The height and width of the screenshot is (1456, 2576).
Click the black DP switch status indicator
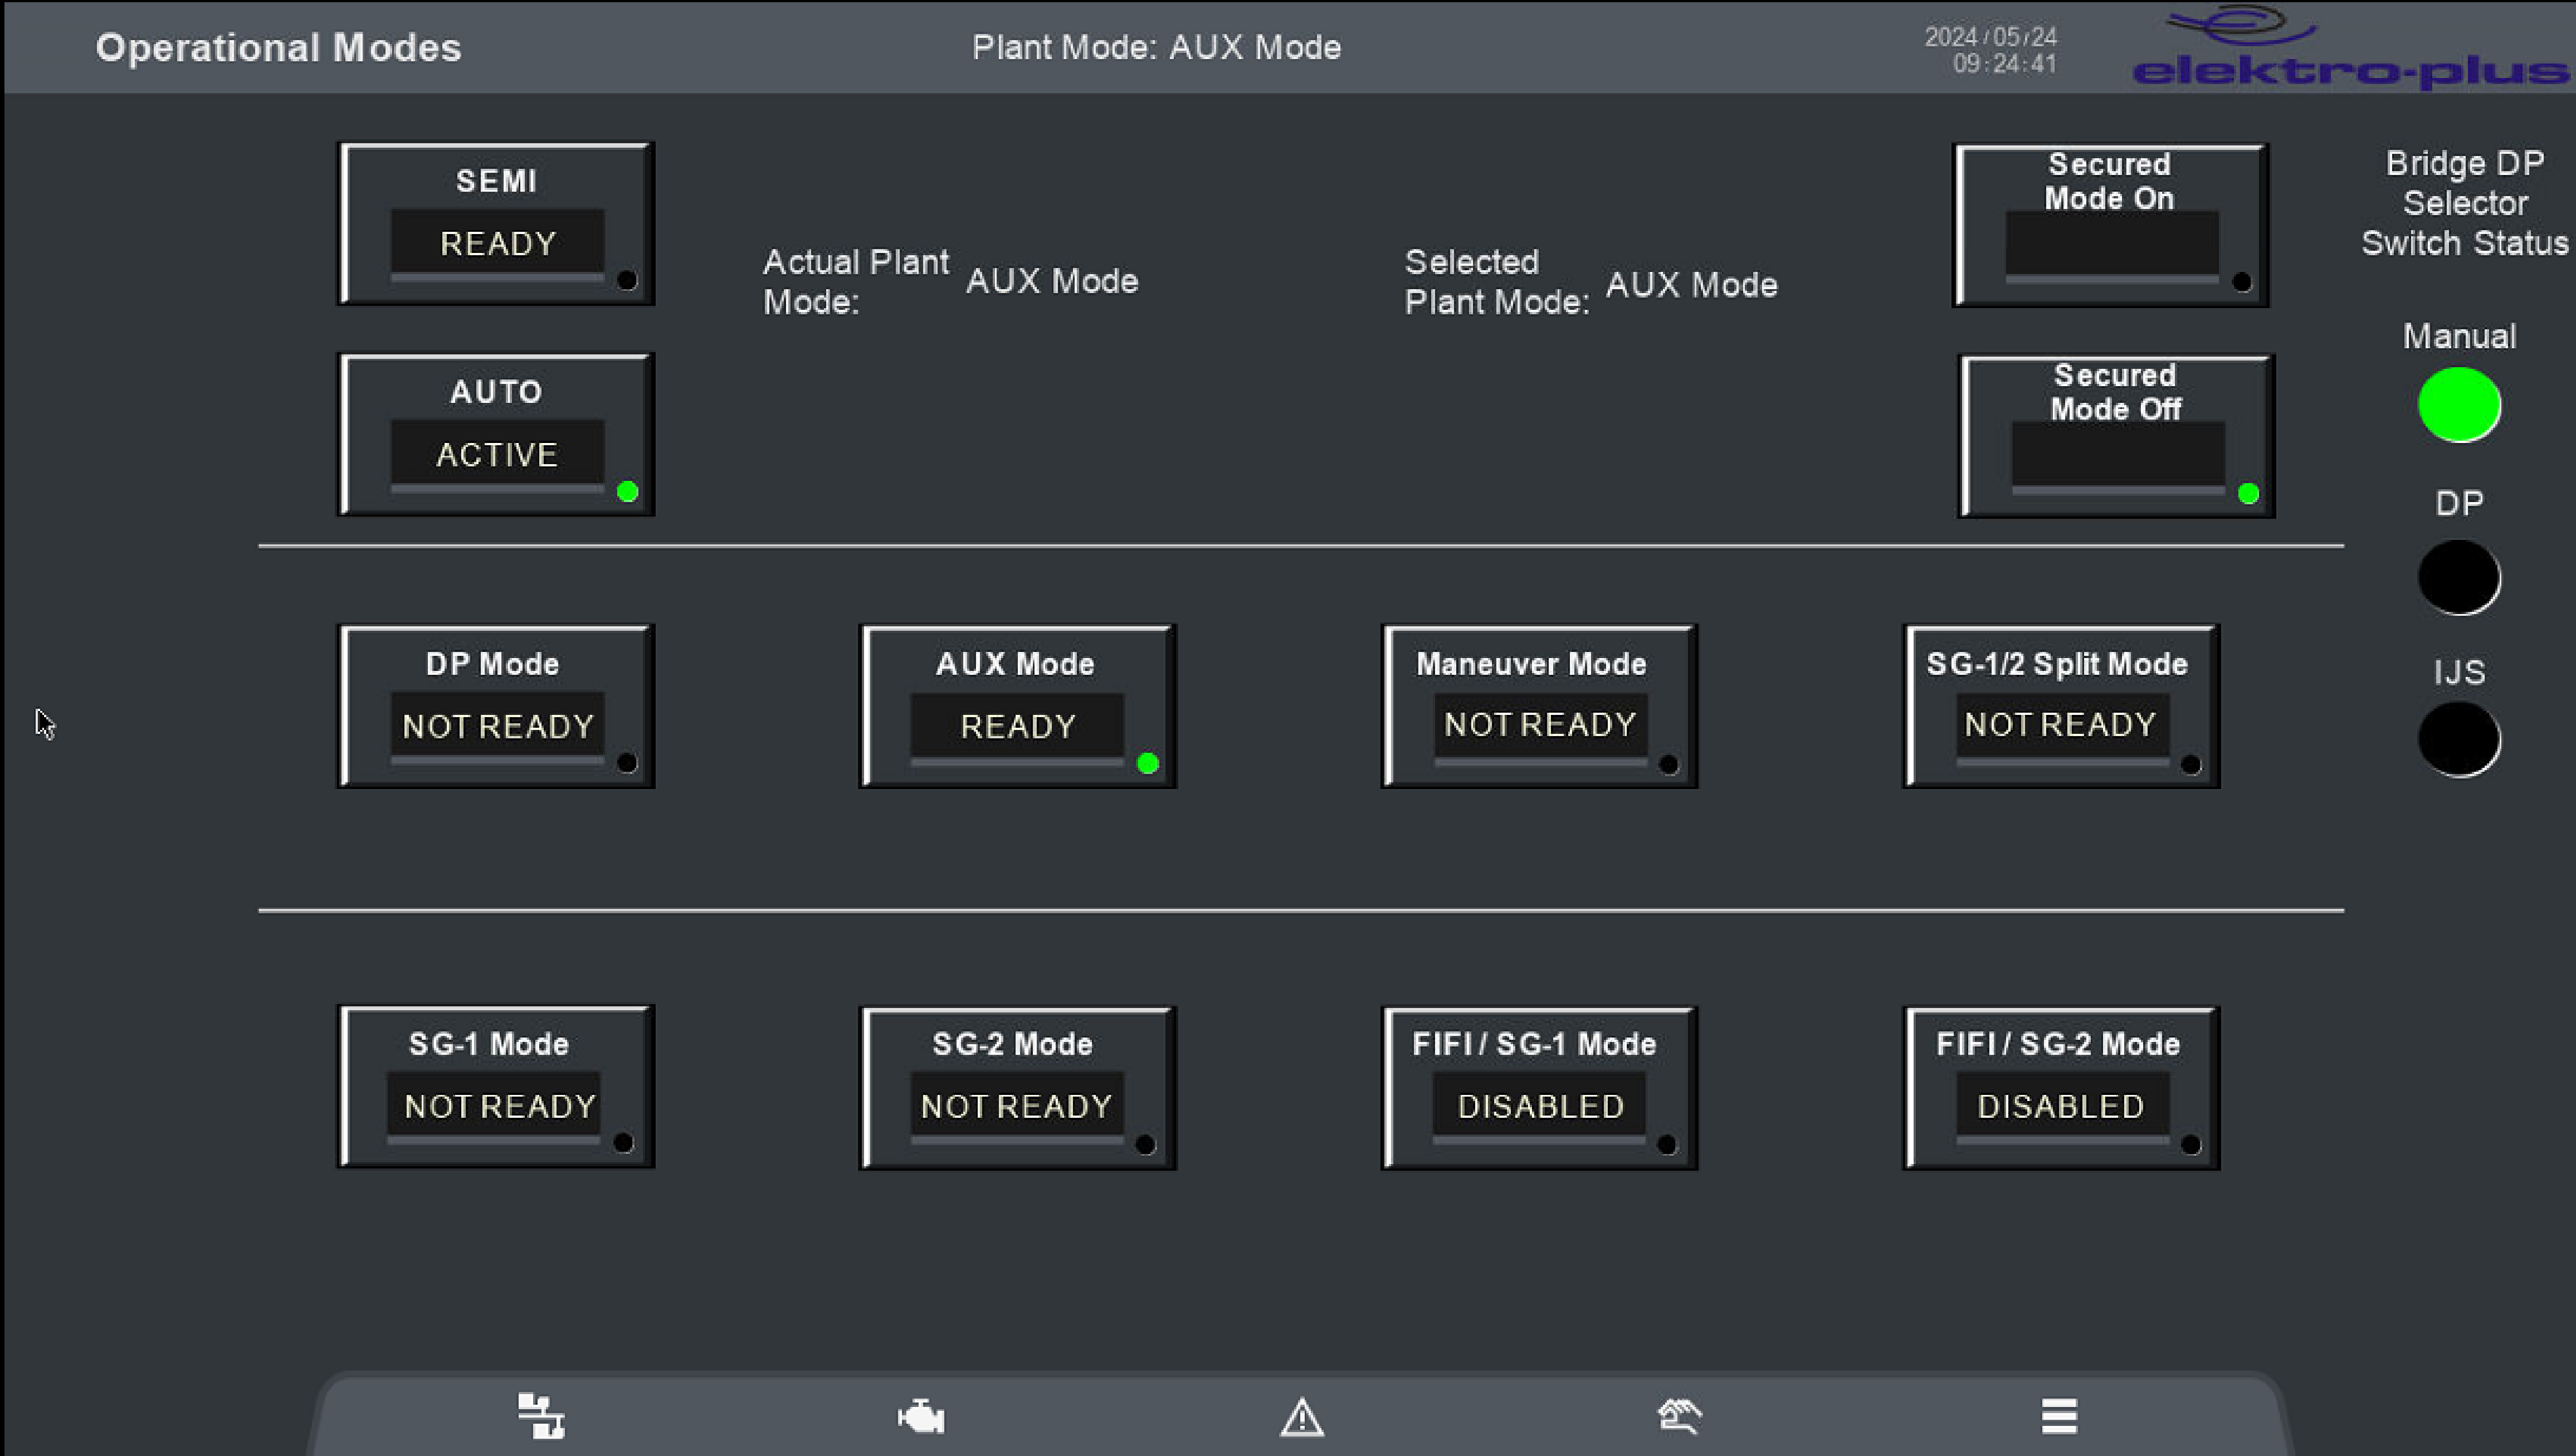(2459, 577)
